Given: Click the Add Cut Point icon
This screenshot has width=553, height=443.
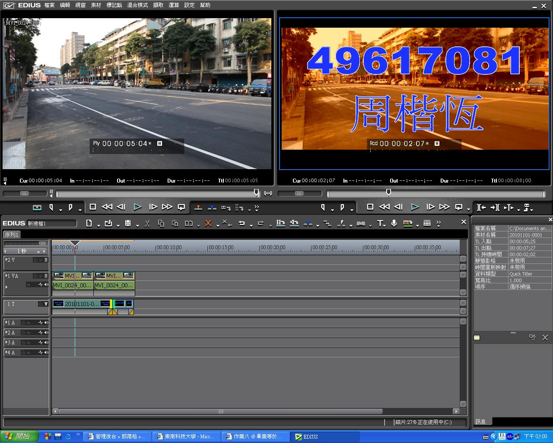Looking at the screenshot, I should click(341, 223).
